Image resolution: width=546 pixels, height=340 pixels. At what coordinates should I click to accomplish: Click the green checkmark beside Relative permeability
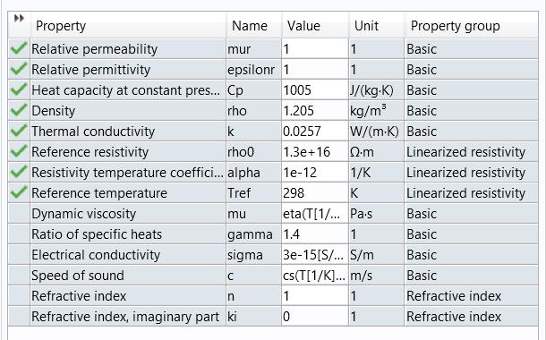(x=19, y=48)
